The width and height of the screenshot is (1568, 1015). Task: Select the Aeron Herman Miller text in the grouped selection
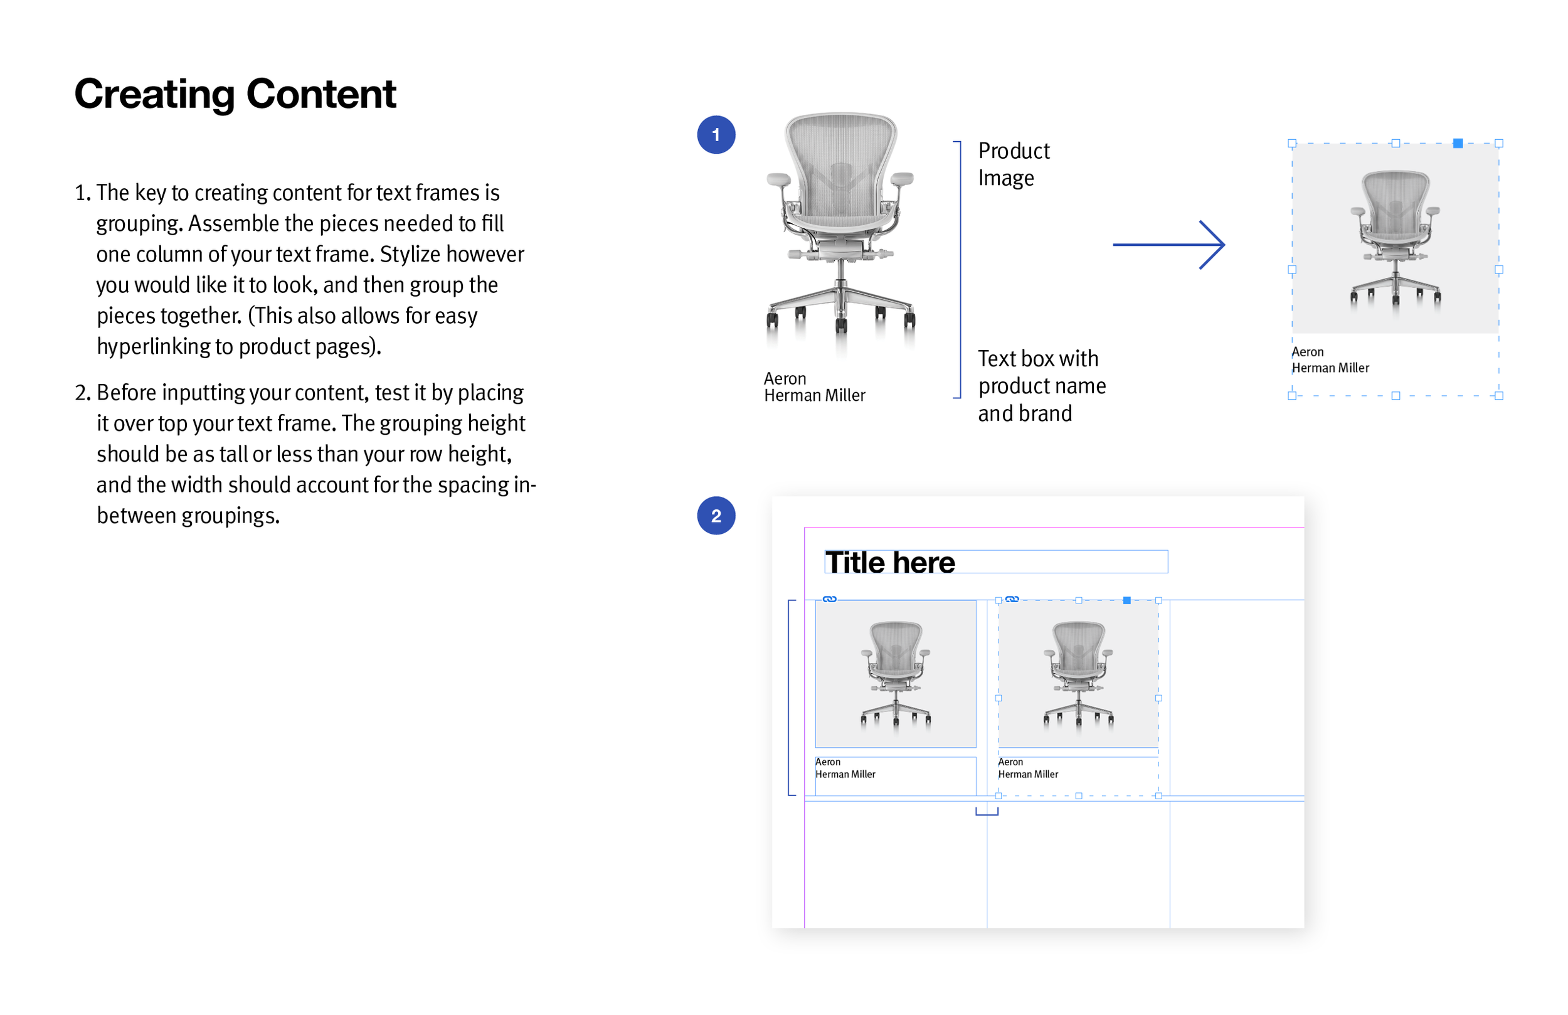click(1331, 359)
